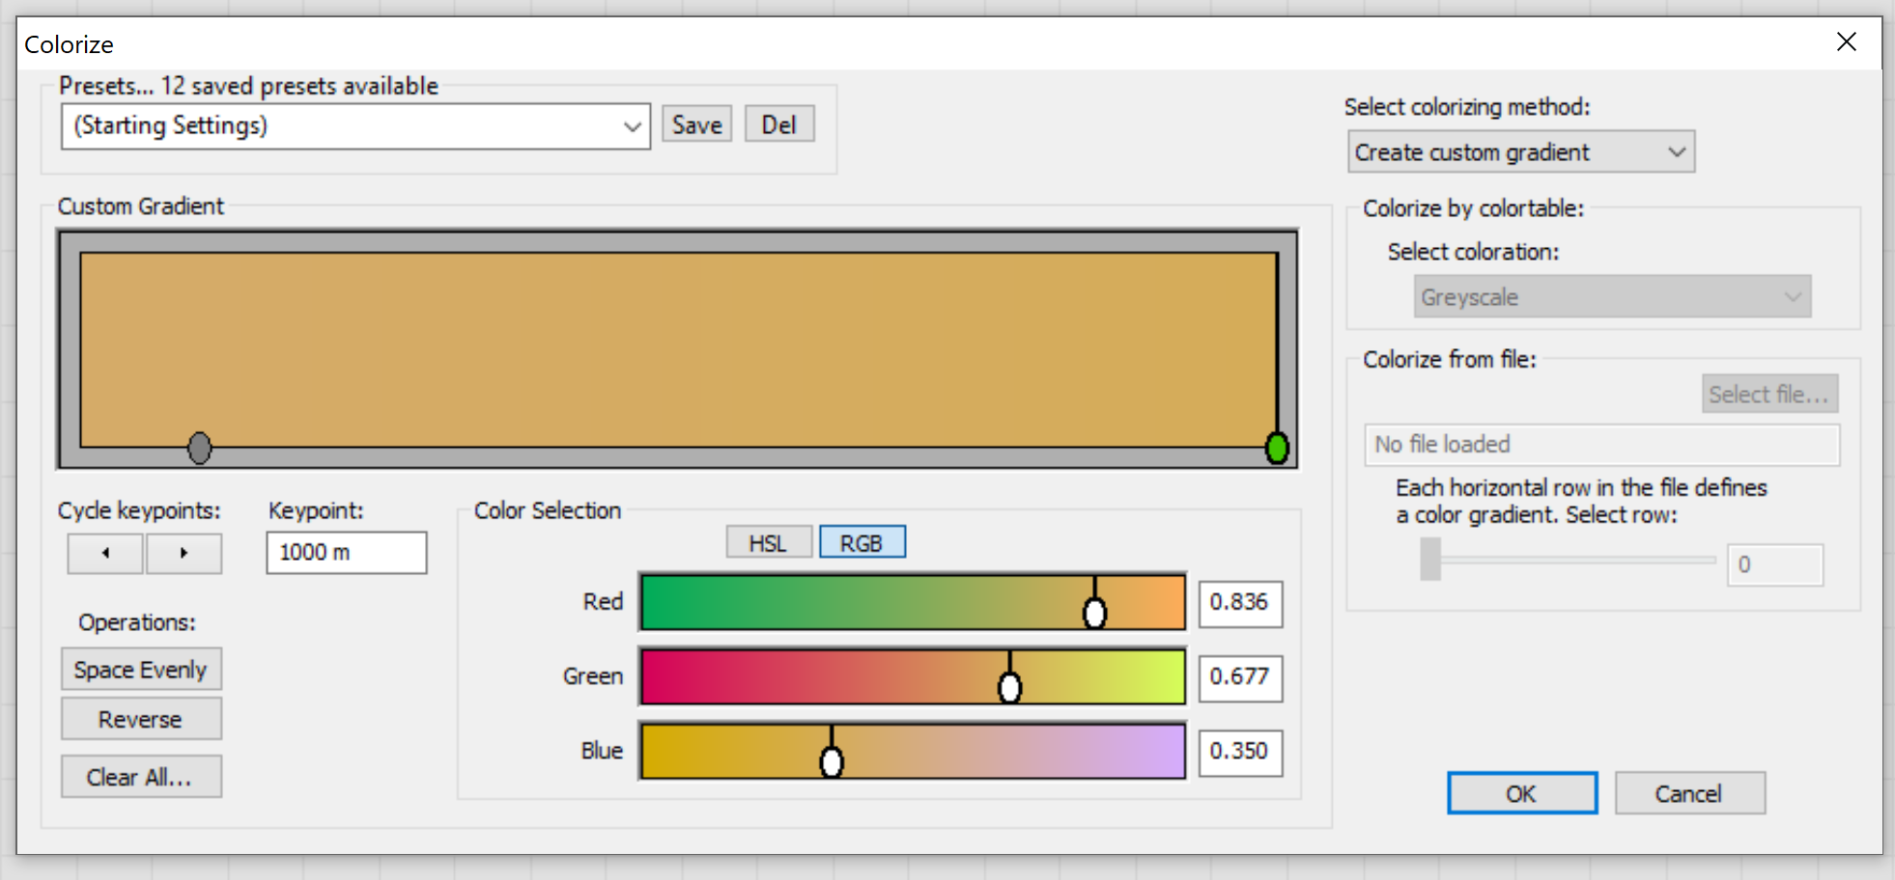The image size is (1895, 880).
Task: Close the Colorize dialog window
Action: pos(1846,42)
